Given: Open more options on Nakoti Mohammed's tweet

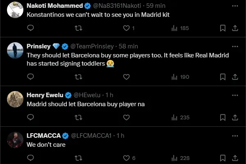Looking at the screenshot, I should point(235,6).
